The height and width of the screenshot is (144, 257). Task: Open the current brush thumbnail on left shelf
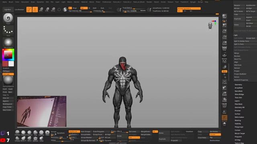[8, 18]
